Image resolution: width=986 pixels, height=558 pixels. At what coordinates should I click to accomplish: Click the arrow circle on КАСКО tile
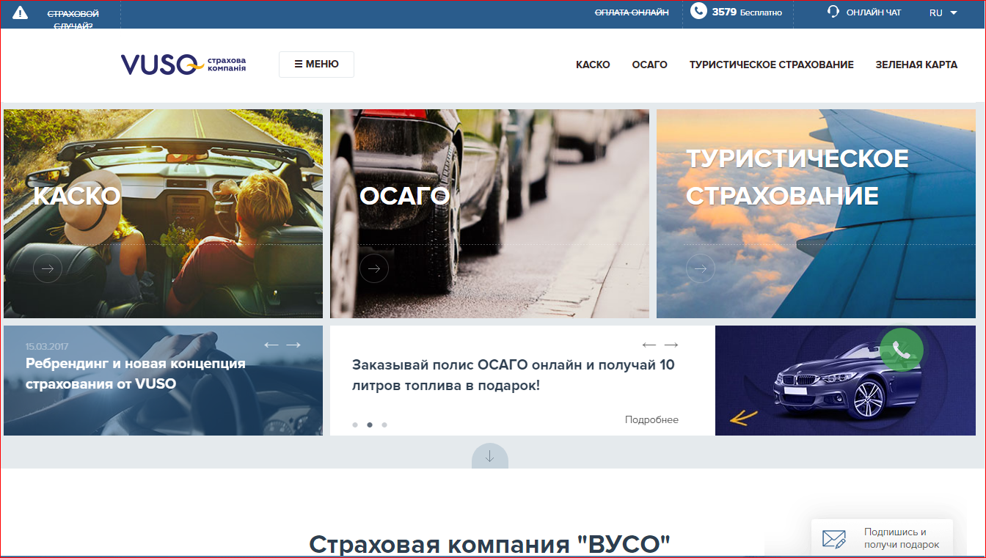tap(48, 269)
